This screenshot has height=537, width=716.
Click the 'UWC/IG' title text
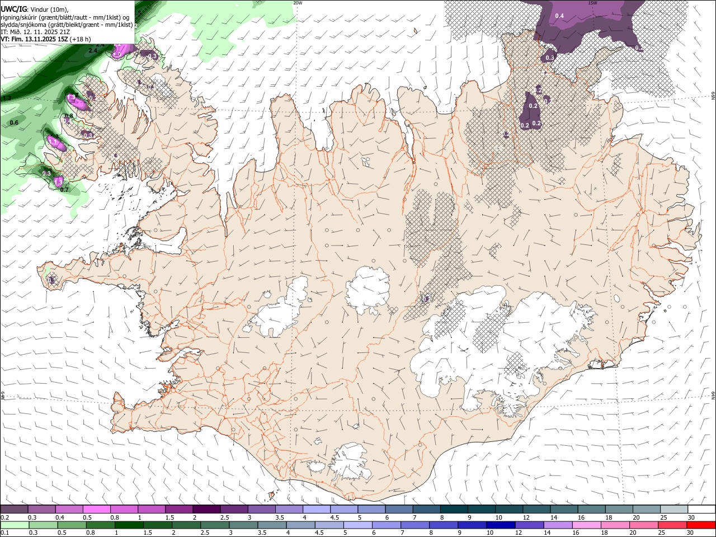pyautogui.click(x=13, y=9)
